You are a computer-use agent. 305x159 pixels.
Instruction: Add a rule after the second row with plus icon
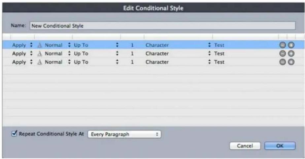[291, 54]
